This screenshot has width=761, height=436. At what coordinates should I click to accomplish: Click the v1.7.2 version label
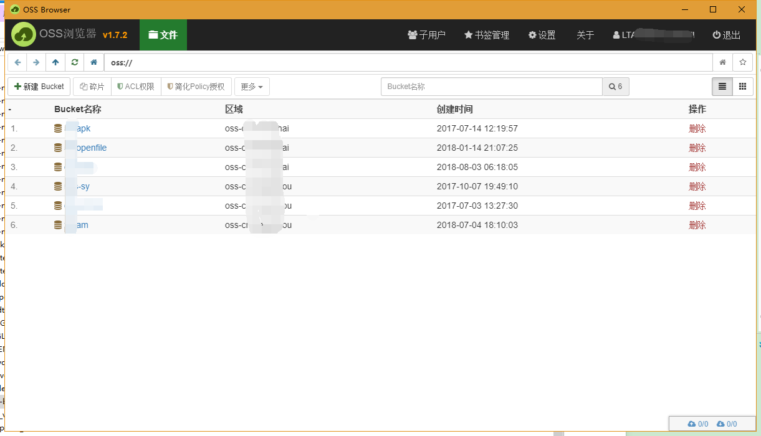point(115,35)
